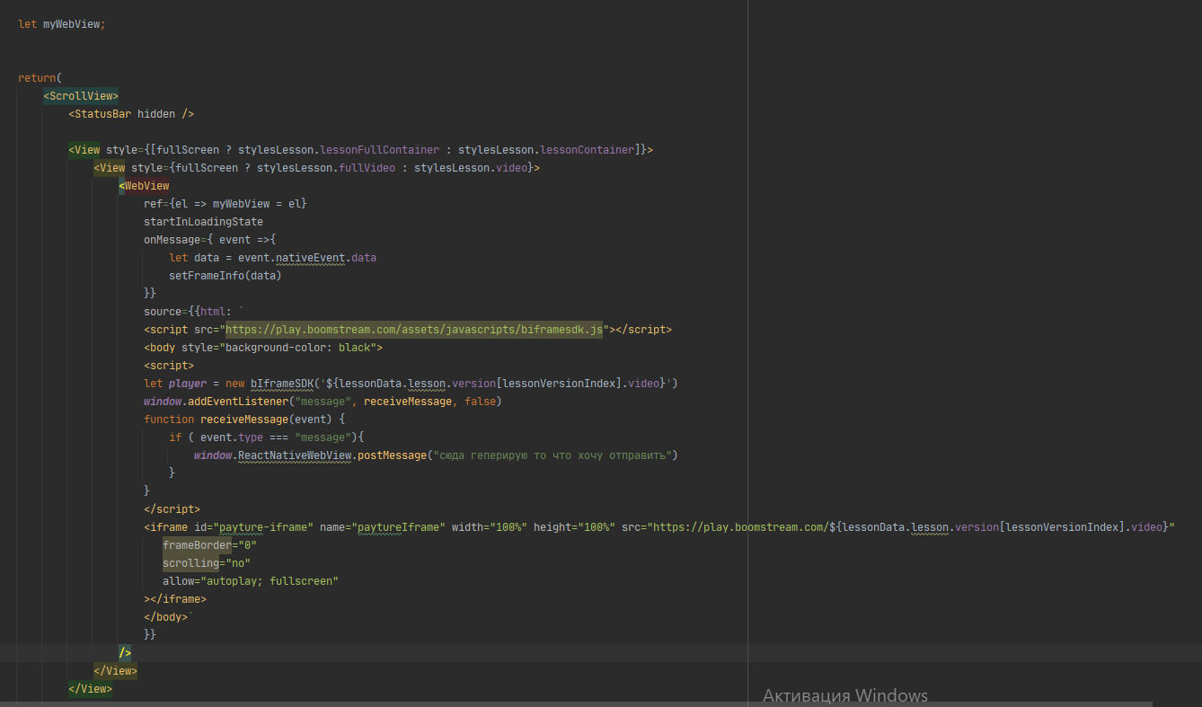The width and height of the screenshot is (1202, 707).
Task: Click the 'bIframeSDK' constructor call
Action: (282, 383)
